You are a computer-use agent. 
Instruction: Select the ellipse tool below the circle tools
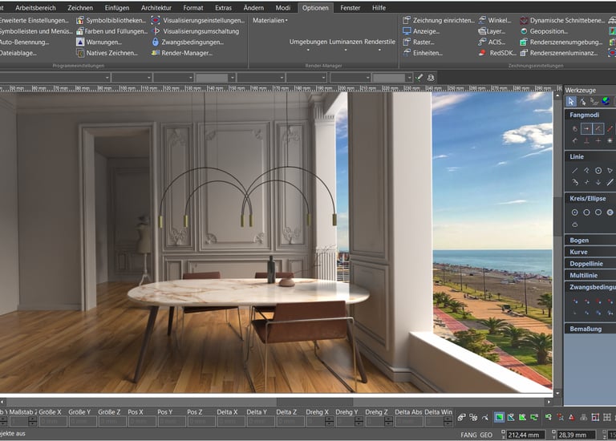tap(575, 225)
